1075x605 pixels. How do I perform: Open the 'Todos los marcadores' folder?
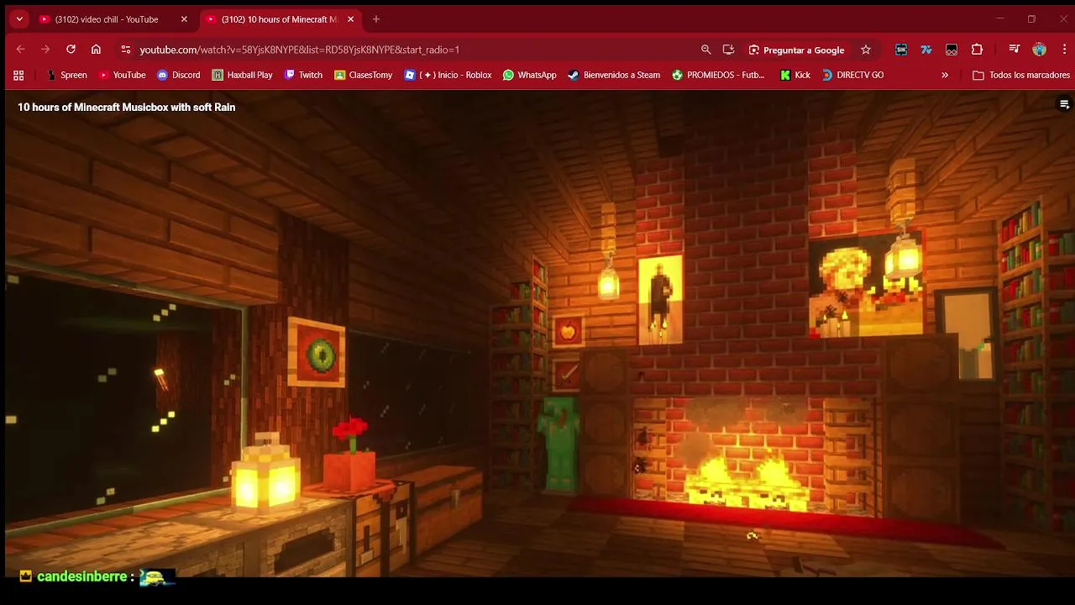click(1021, 75)
